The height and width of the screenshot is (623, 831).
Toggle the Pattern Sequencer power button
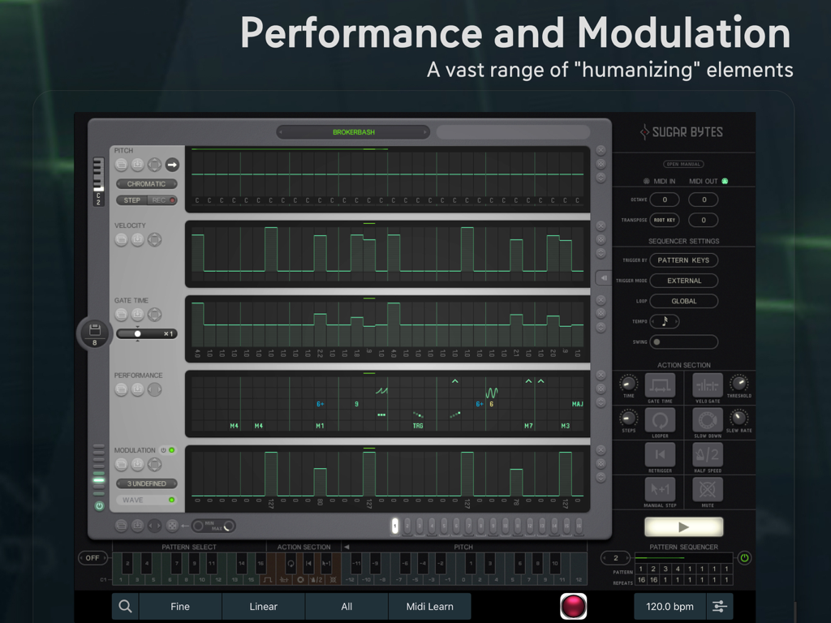coord(744,558)
